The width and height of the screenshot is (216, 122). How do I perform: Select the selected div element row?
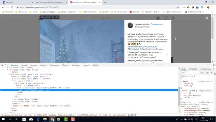click(x=89, y=90)
